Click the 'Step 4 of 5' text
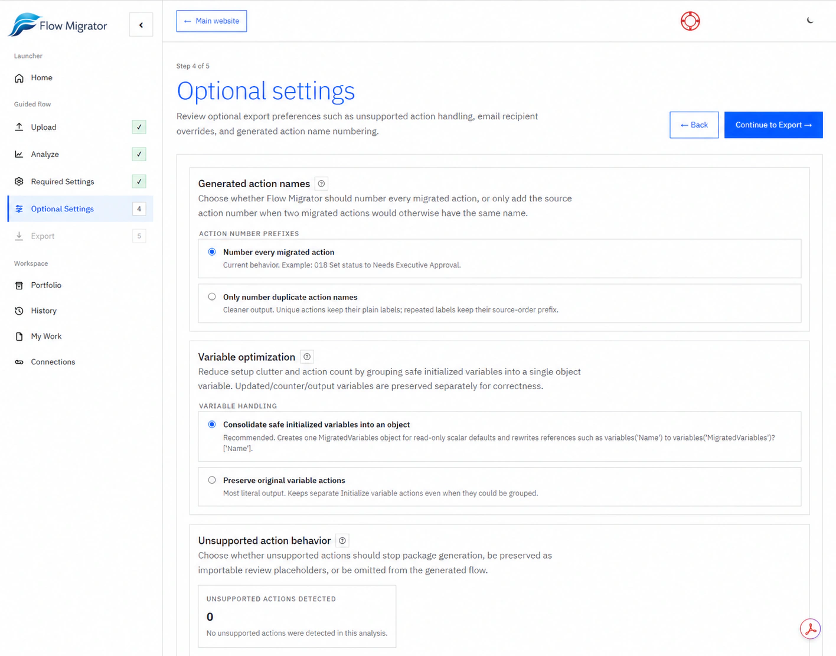 (193, 66)
